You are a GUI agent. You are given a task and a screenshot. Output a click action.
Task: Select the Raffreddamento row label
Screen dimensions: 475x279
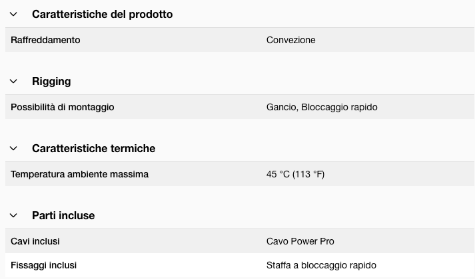coord(45,40)
